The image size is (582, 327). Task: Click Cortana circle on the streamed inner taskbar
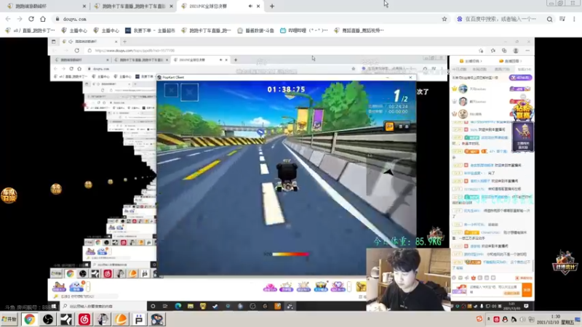[x=153, y=306]
